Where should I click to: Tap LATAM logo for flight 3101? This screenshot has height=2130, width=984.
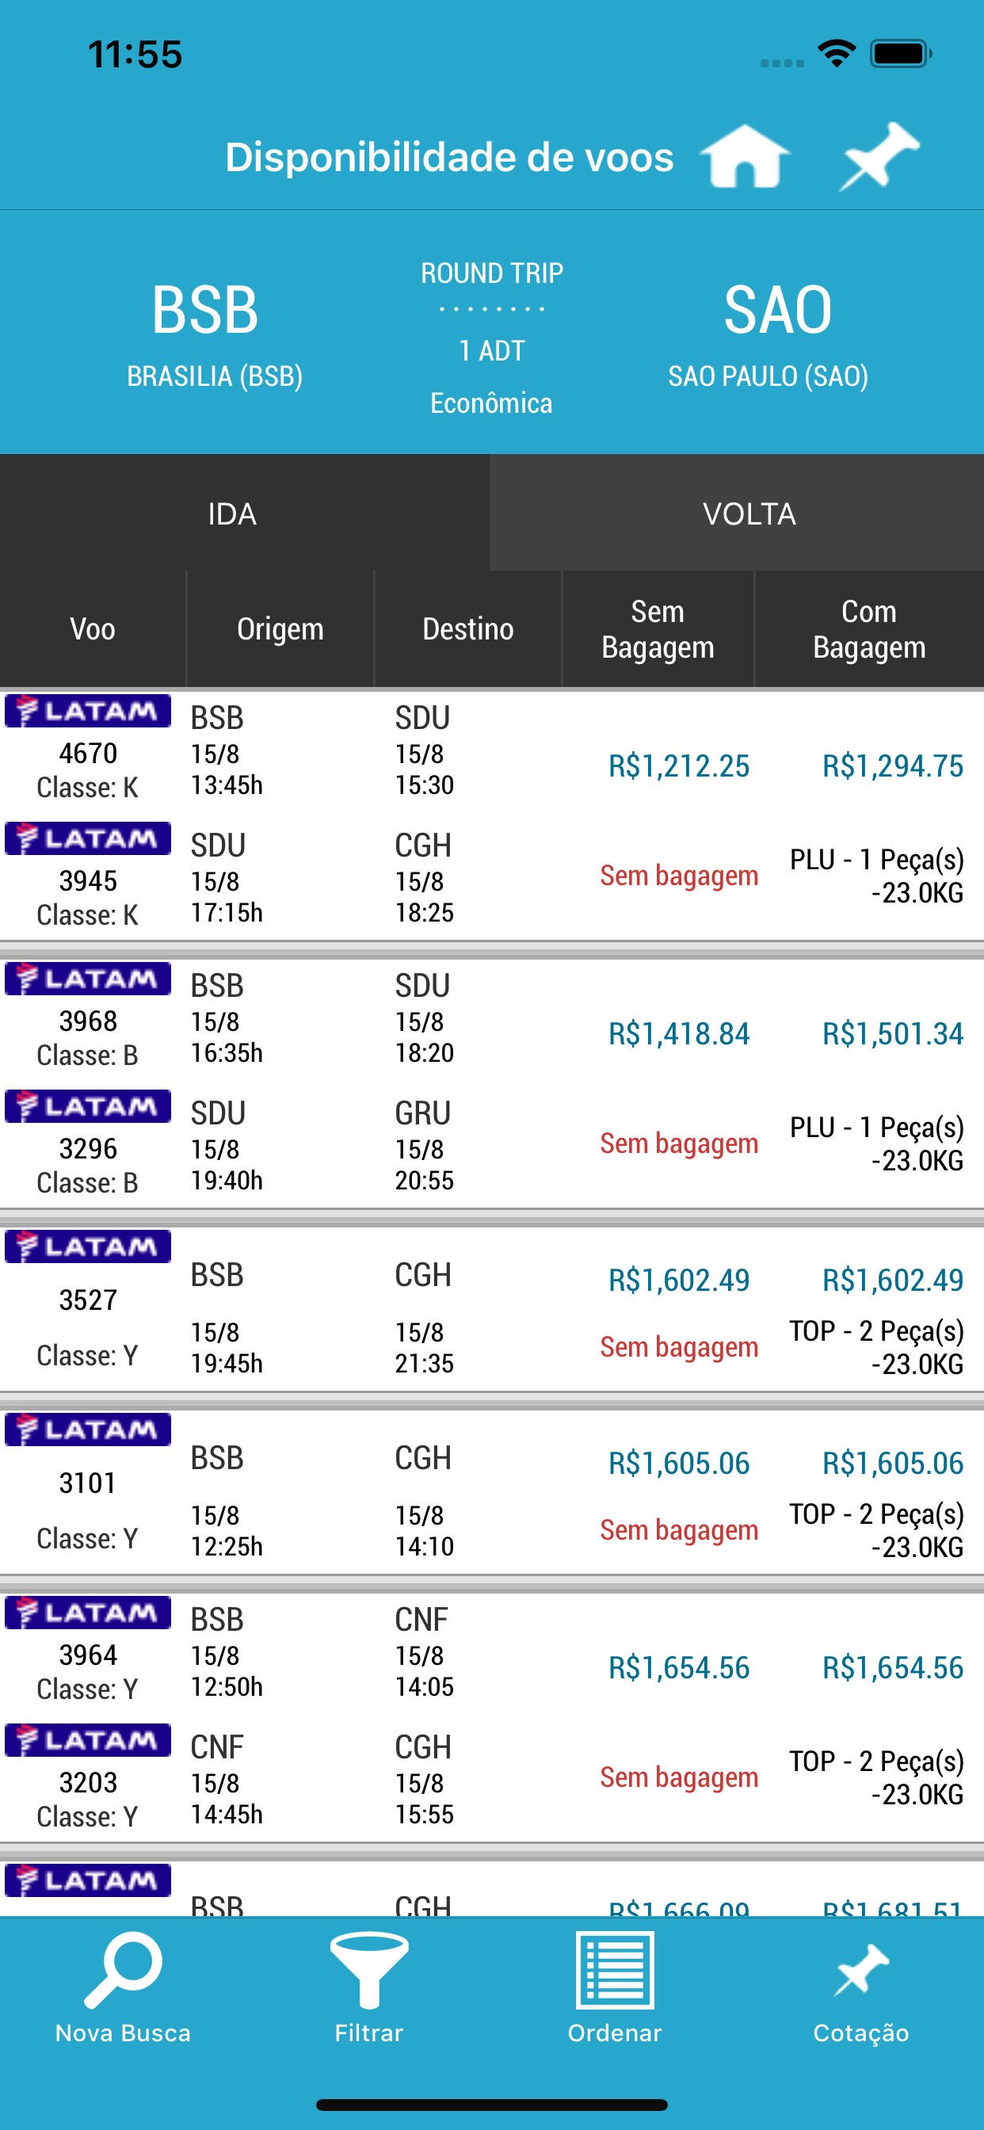pyautogui.click(x=88, y=1429)
